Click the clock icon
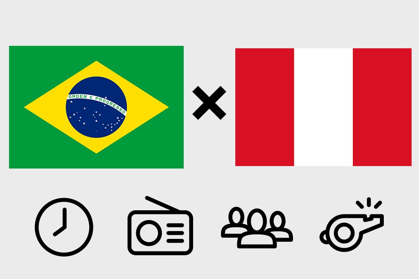419x279 pixels. click(x=64, y=227)
